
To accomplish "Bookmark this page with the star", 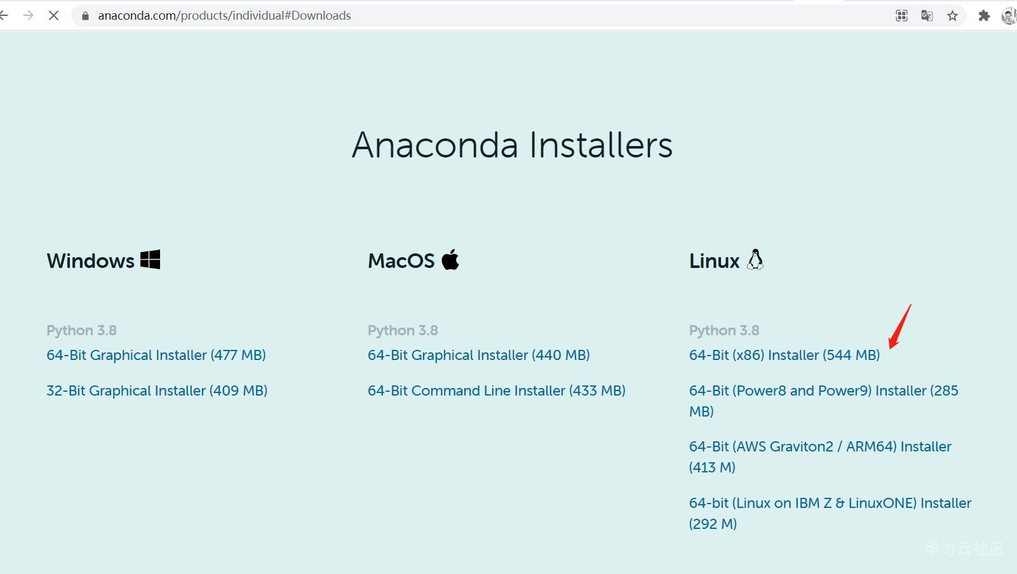I will click(x=952, y=16).
